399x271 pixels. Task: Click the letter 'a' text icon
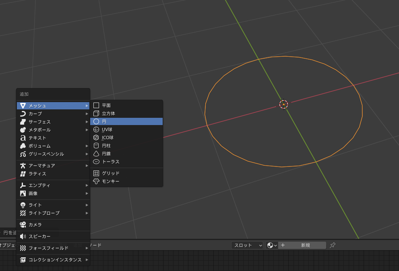[x=23, y=138]
